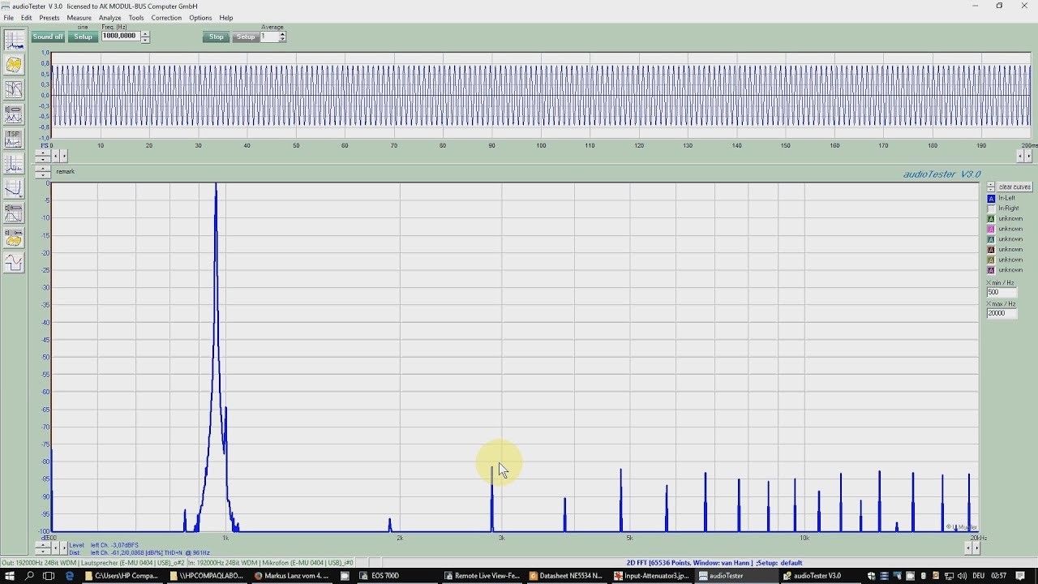
Task: Click the Windows Start button
Action: click(10, 576)
